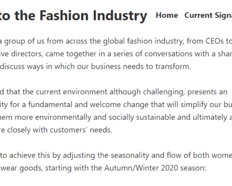Click the word 'CEOs' in the first line

215,41
